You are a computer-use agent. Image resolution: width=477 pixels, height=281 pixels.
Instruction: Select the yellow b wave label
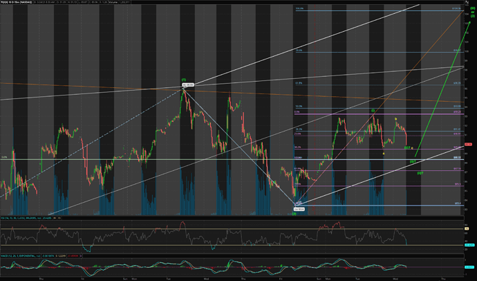pyautogui.click(x=395, y=119)
